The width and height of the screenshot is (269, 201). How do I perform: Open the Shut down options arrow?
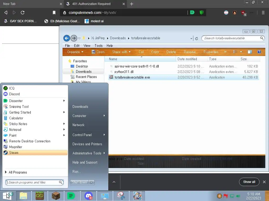pos(91,182)
